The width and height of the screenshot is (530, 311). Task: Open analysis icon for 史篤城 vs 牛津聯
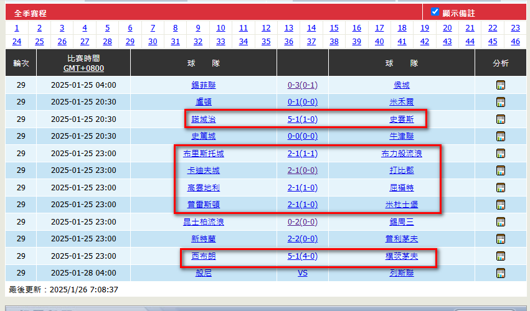pyautogui.click(x=500, y=136)
